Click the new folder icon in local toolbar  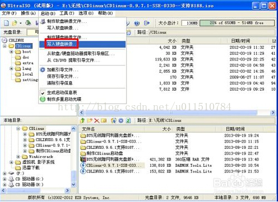(90, 120)
